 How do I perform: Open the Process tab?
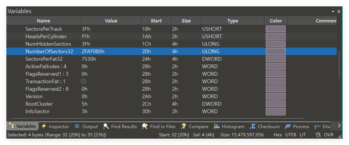click(x=297, y=126)
